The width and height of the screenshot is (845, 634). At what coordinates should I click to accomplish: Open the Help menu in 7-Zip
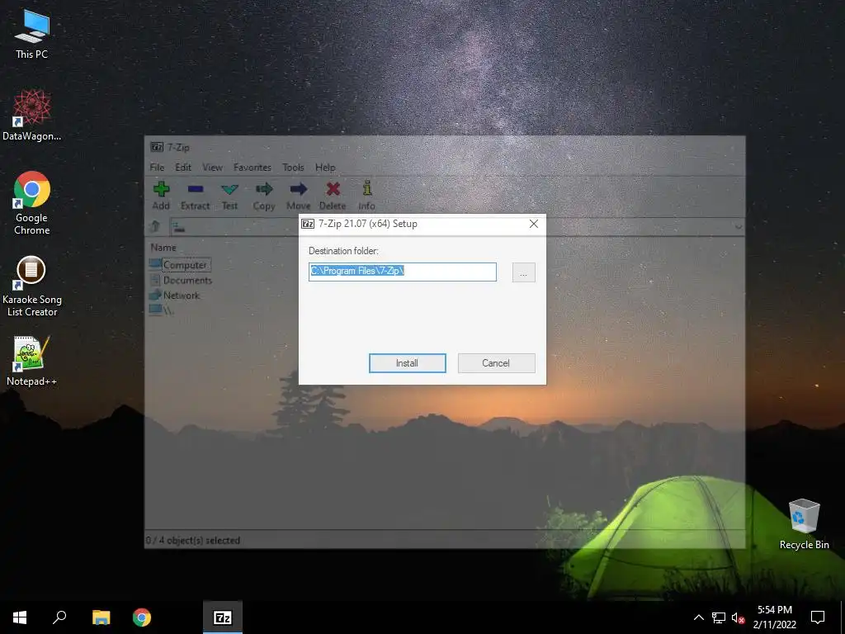(325, 168)
